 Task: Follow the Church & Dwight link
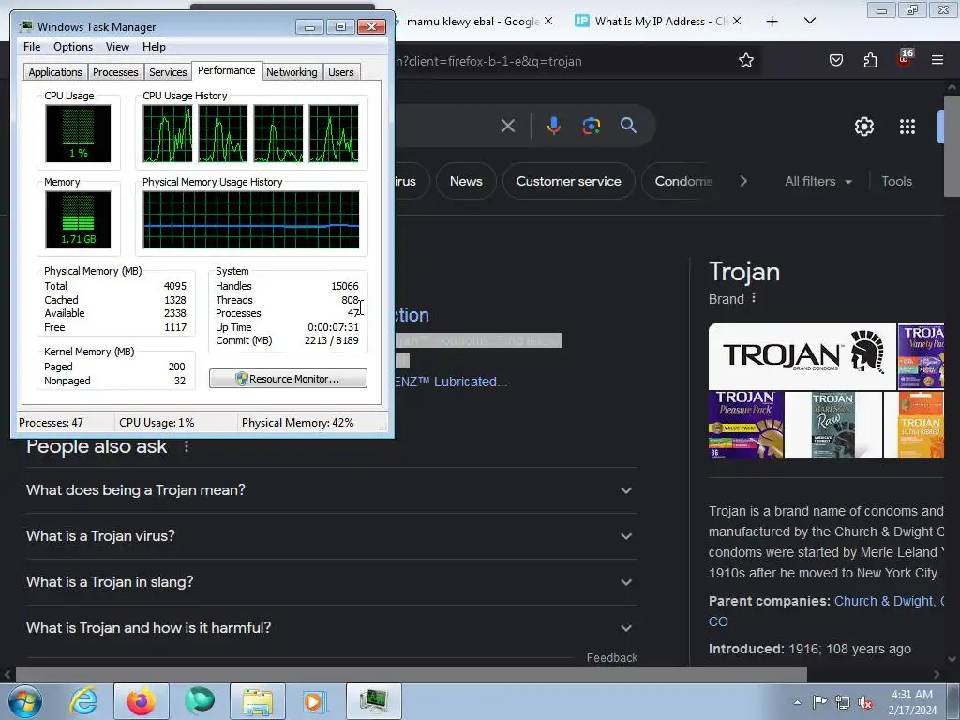click(883, 601)
